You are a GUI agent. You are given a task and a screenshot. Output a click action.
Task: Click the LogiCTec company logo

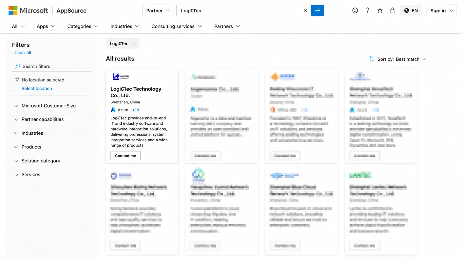coord(121,77)
